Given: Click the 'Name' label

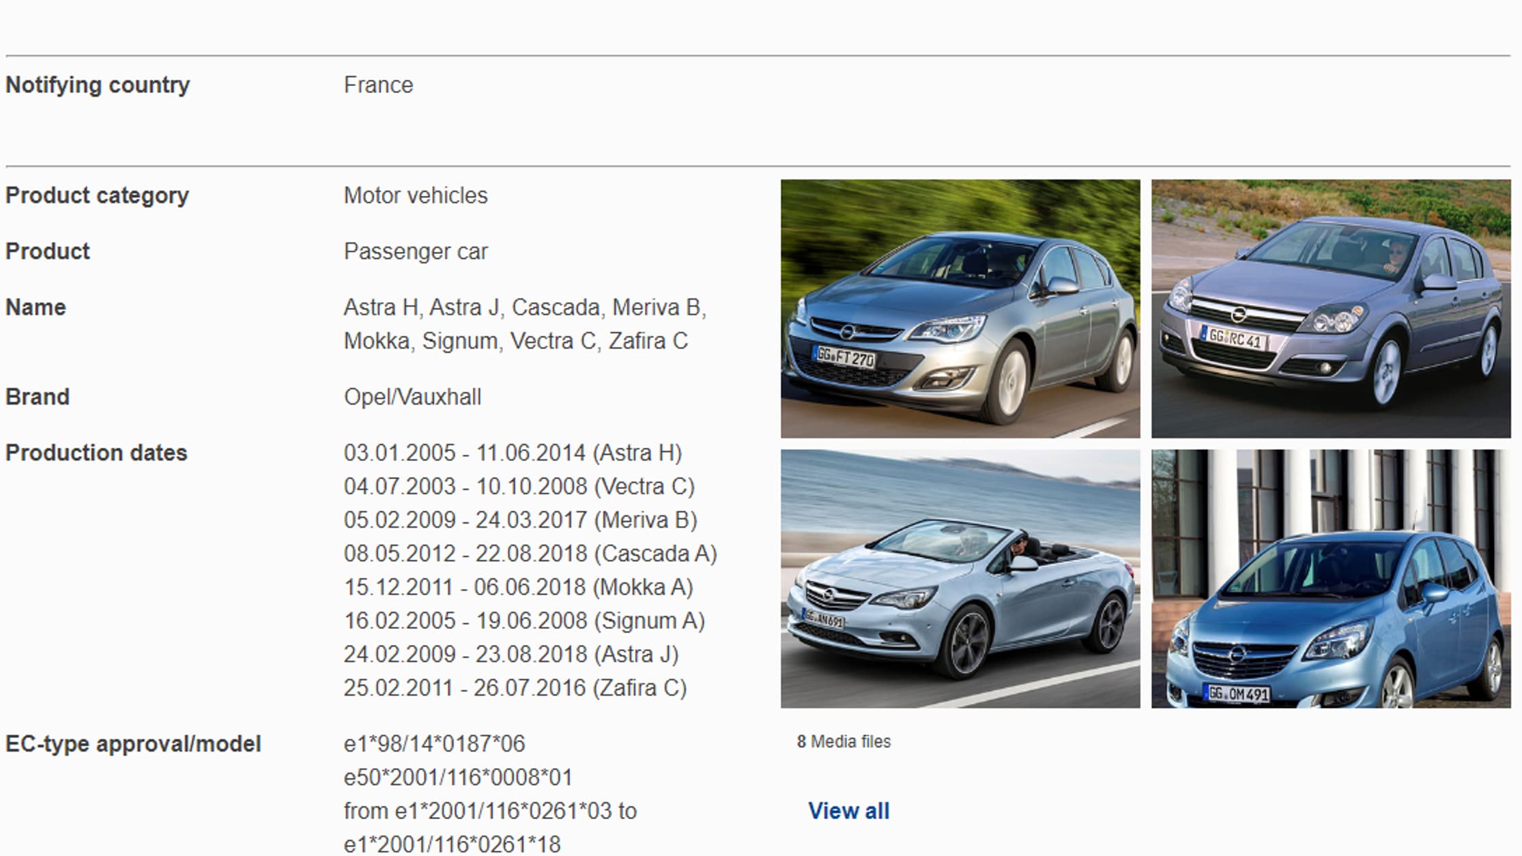Looking at the screenshot, I should pyautogui.click(x=35, y=307).
